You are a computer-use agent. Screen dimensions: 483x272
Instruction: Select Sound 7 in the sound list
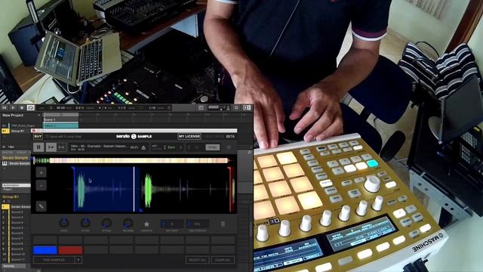coord(17,239)
